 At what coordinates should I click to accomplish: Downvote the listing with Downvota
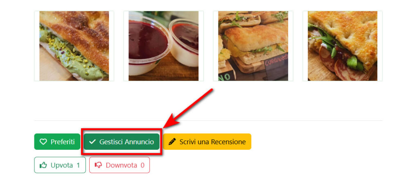119,165
